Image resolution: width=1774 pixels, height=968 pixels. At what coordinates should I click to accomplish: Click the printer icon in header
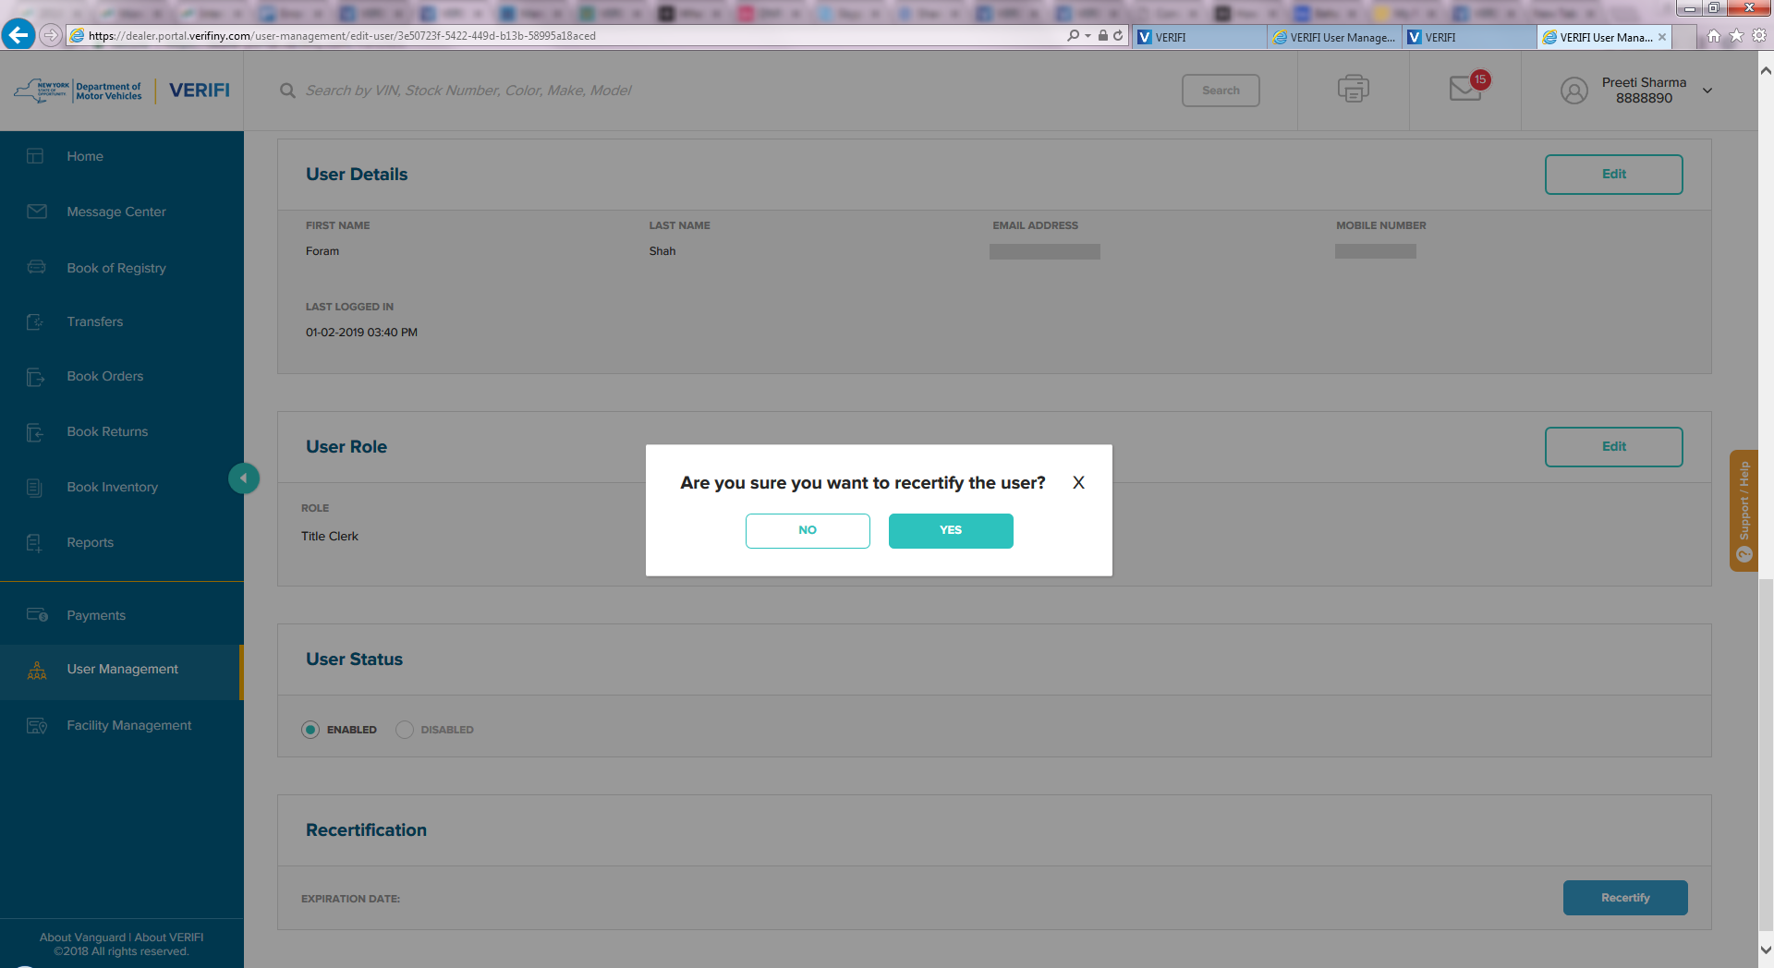pyautogui.click(x=1353, y=90)
